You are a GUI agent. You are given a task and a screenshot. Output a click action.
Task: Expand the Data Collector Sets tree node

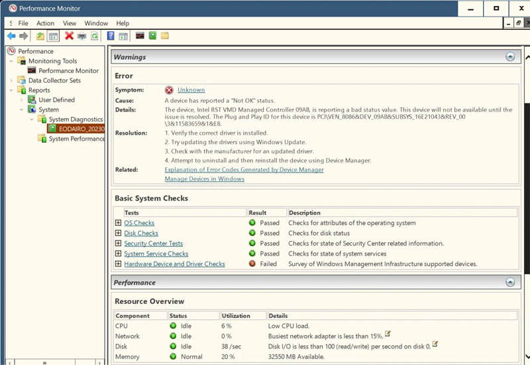(x=11, y=80)
